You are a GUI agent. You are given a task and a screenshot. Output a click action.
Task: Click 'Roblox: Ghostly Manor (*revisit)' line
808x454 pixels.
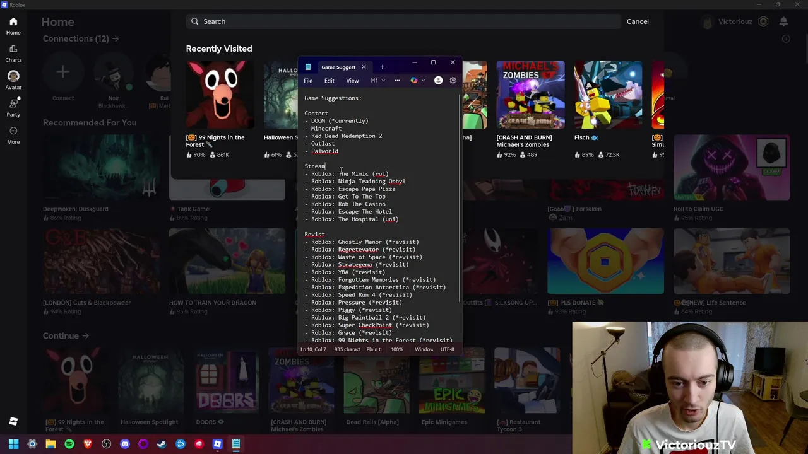(x=362, y=242)
